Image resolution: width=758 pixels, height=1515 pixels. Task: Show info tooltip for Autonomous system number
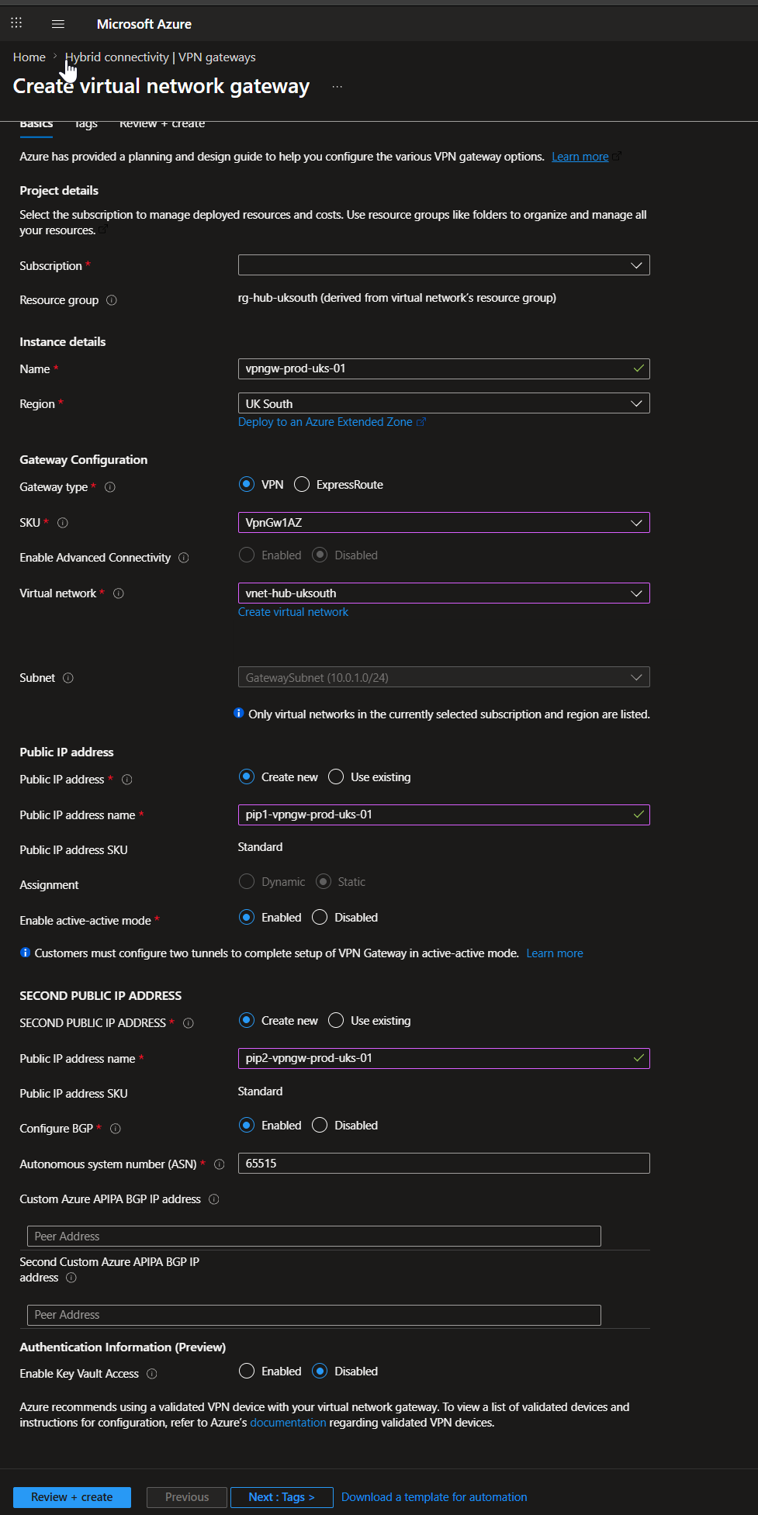click(x=220, y=1164)
